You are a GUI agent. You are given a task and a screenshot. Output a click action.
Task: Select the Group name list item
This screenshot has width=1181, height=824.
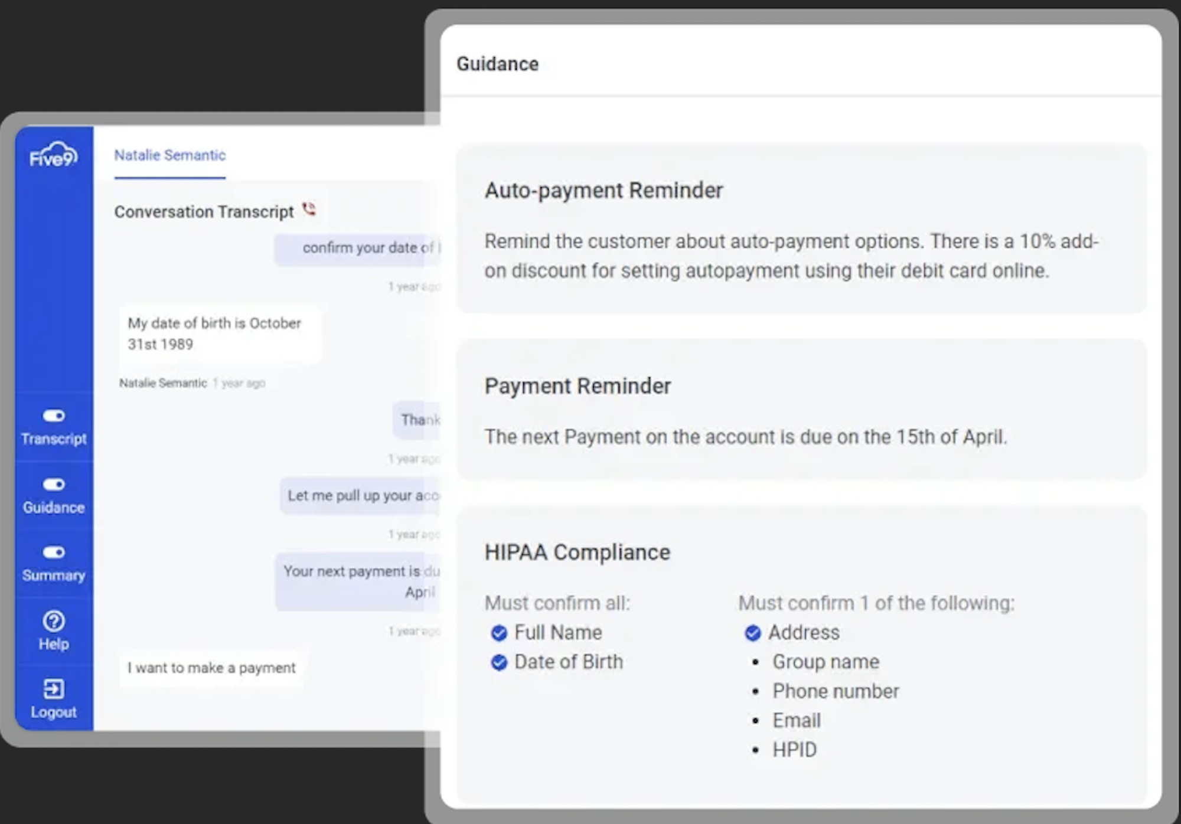826,662
